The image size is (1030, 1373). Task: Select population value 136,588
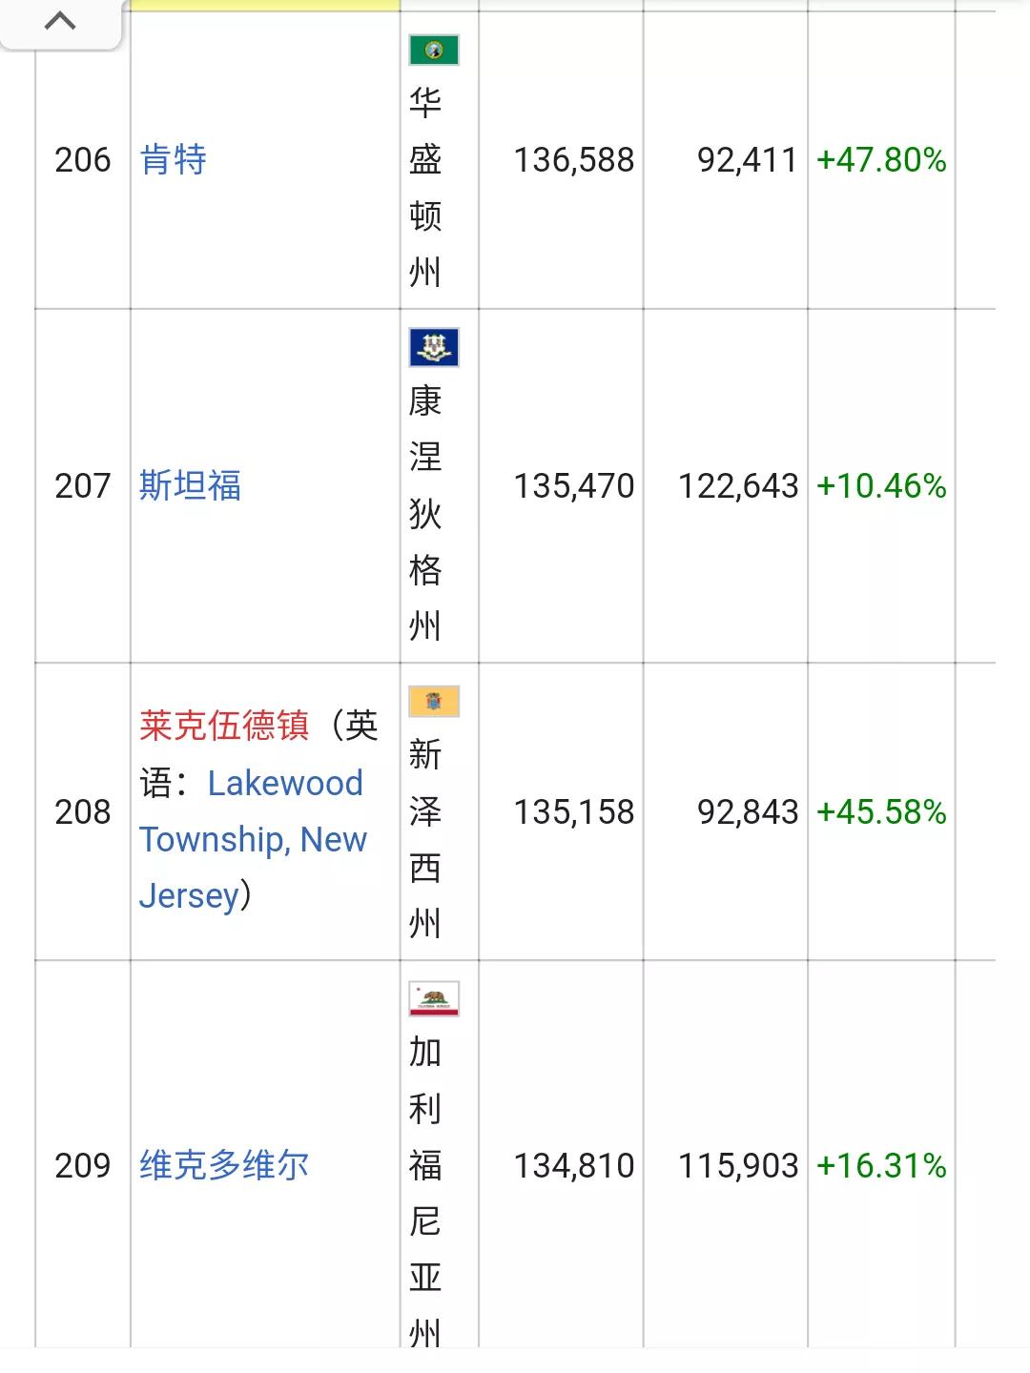[x=574, y=159]
